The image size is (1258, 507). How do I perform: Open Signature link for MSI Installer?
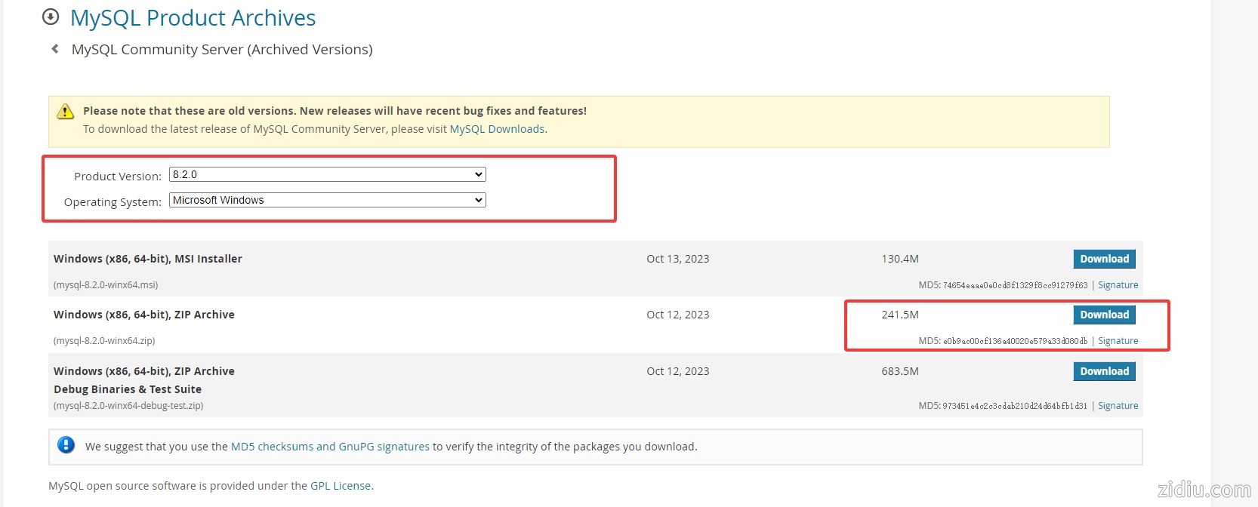(1118, 285)
